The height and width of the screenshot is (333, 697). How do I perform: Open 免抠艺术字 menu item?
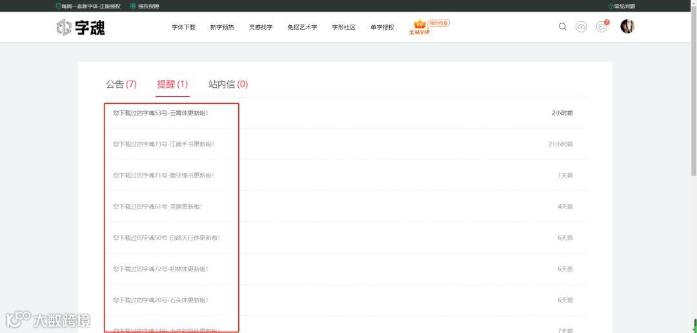(302, 27)
